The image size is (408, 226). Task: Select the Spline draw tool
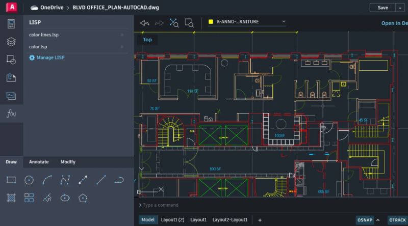pyautogui.click(x=65, y=180)
